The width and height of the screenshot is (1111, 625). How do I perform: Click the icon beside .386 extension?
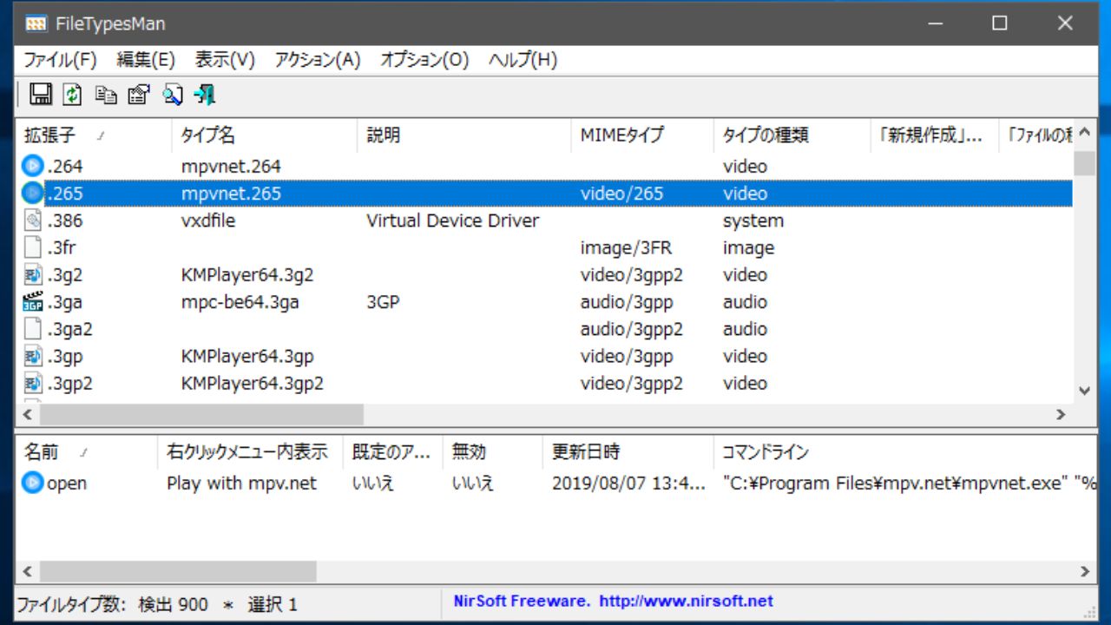click(33, 220)
